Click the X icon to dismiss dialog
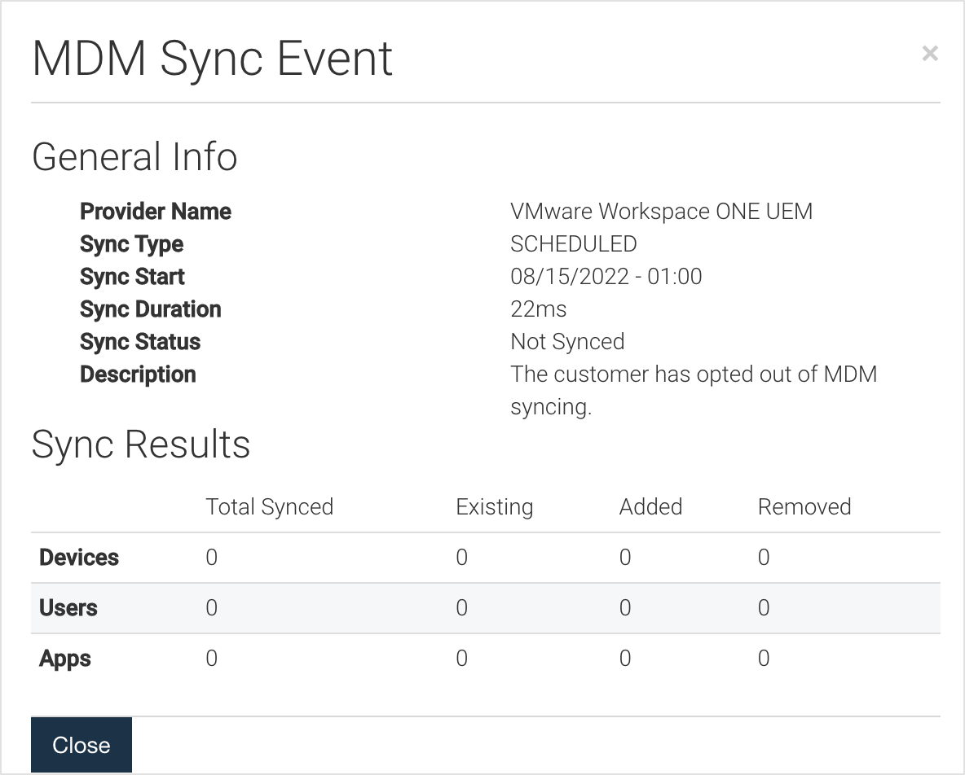 click(930, 53)
